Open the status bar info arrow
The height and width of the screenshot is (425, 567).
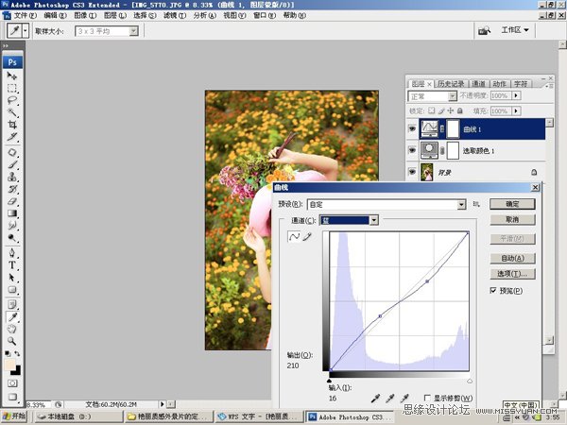coord(162,404)
